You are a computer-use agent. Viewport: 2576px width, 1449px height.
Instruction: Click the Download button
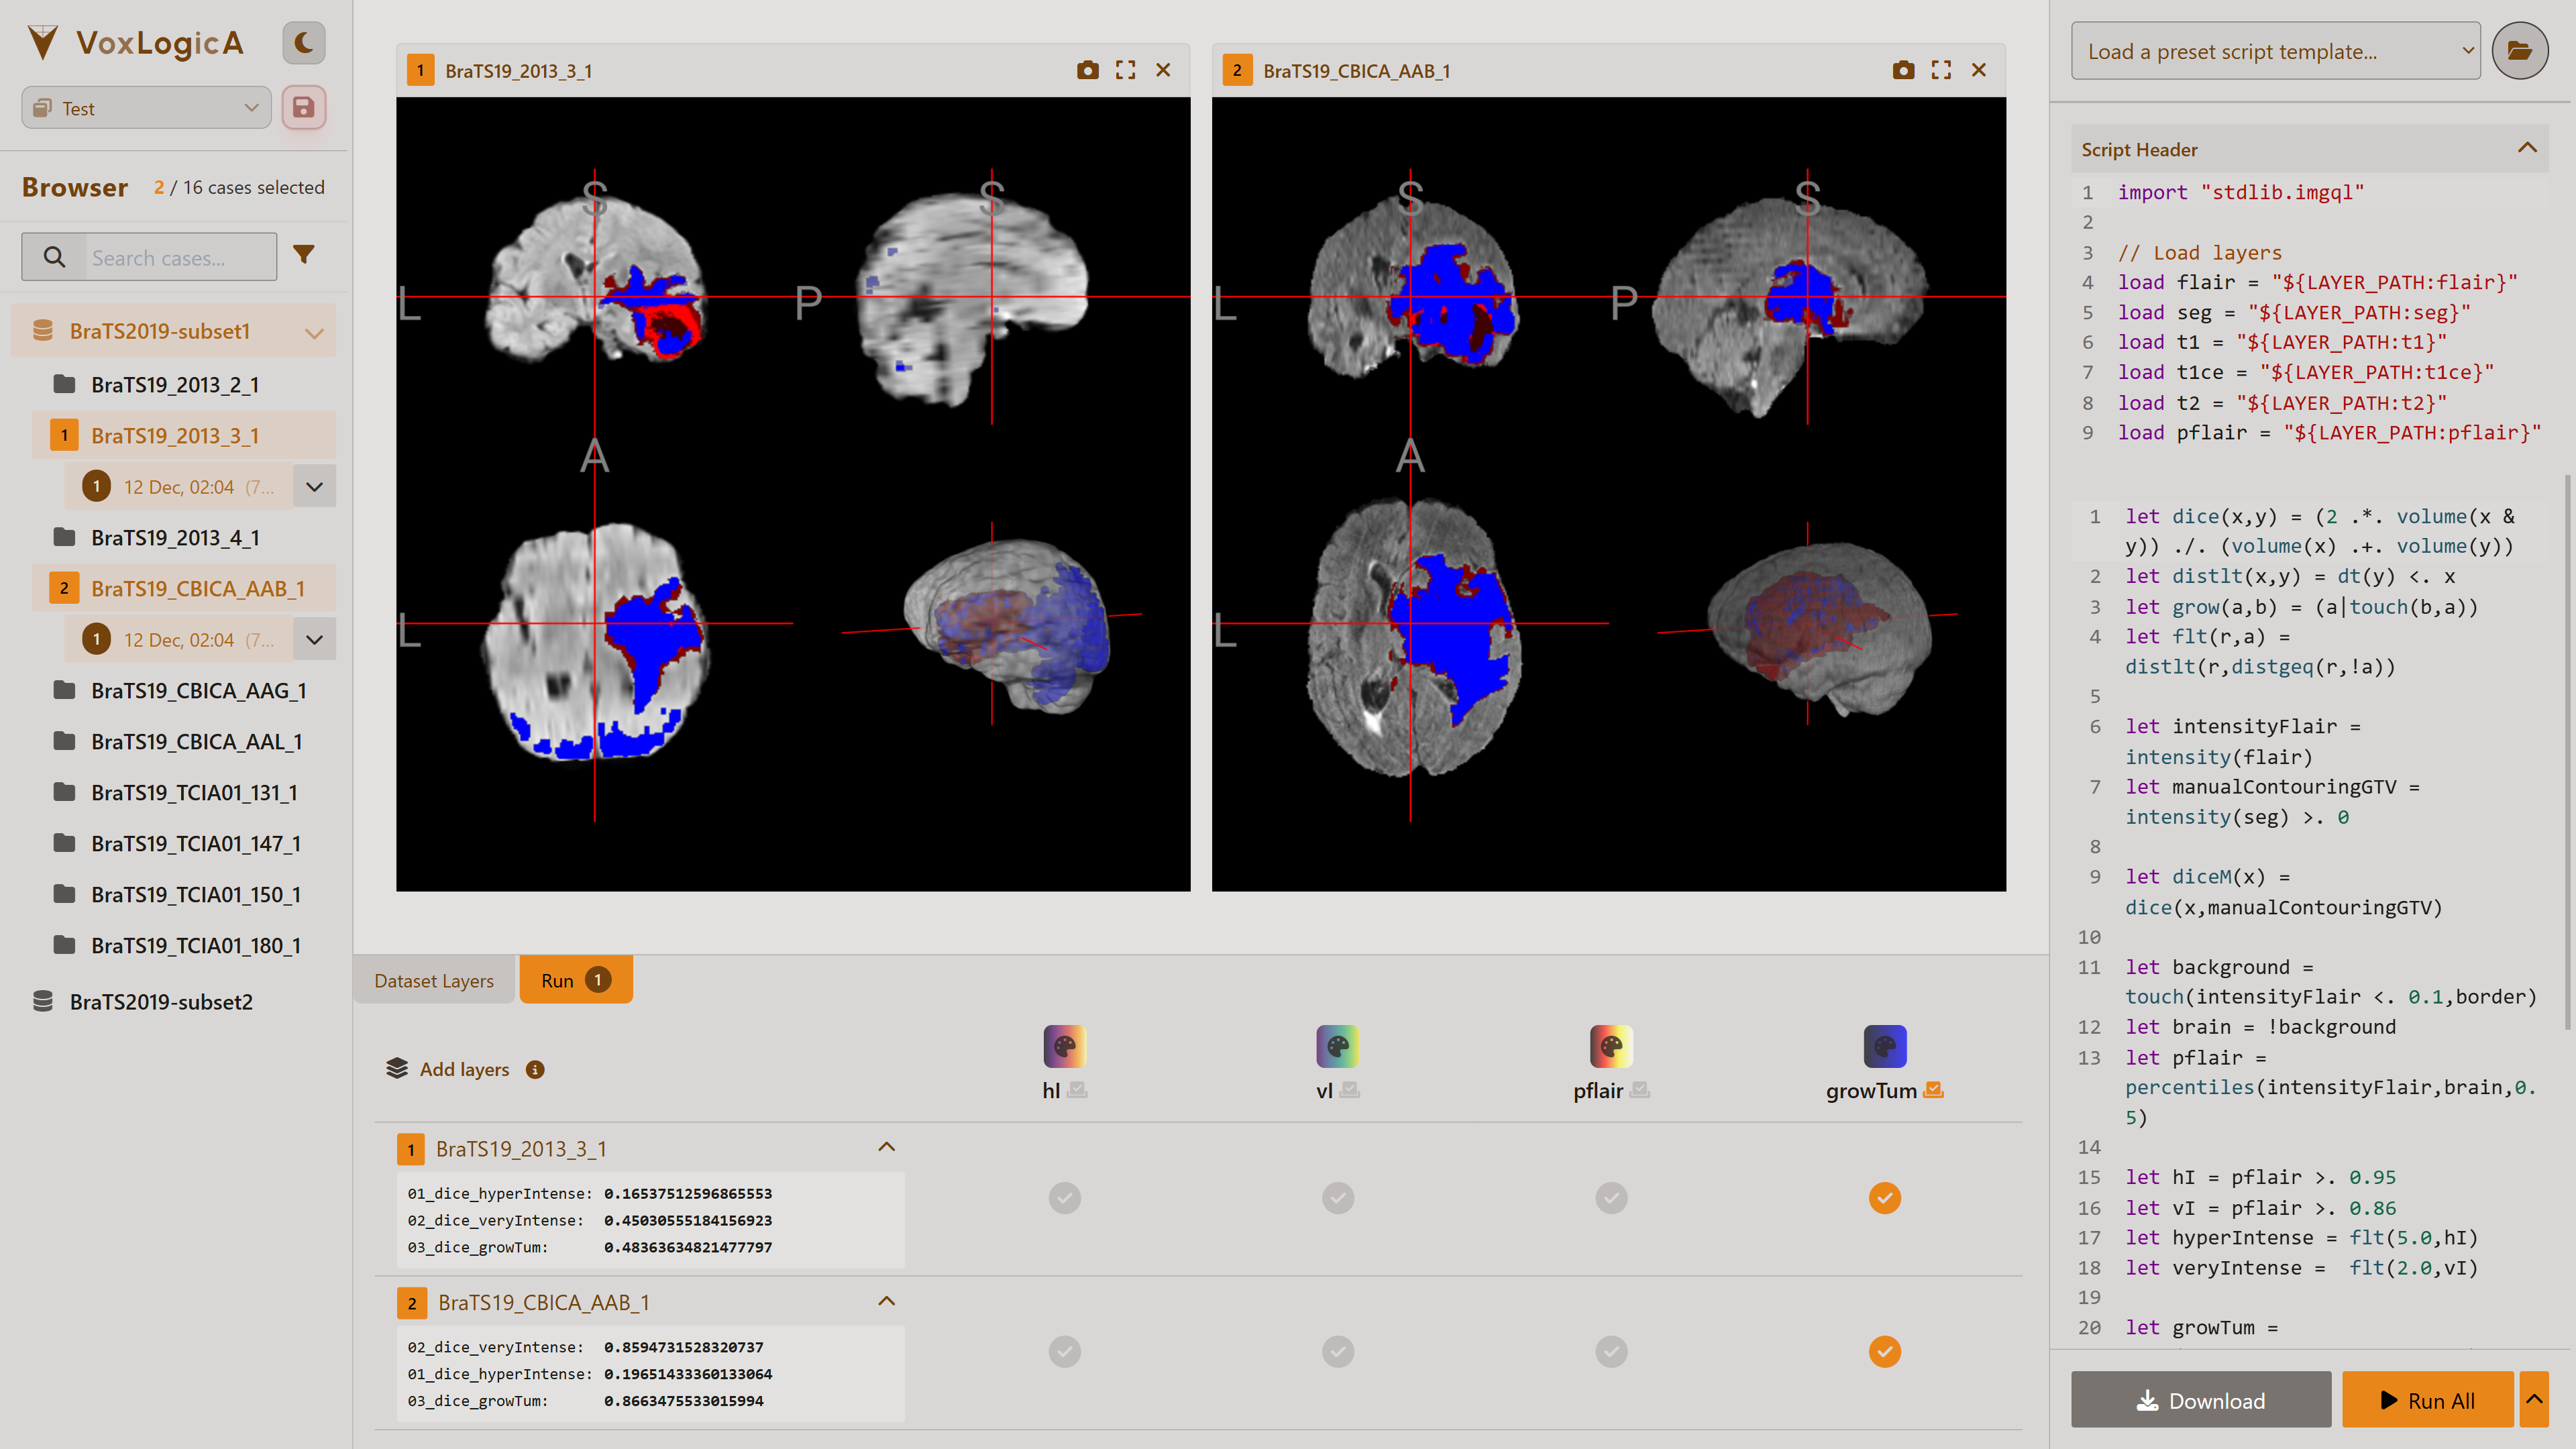[2200, 1400]
